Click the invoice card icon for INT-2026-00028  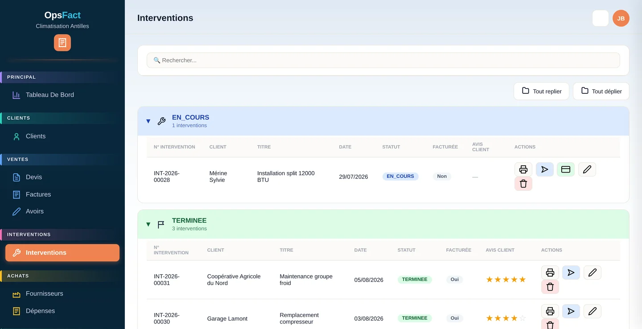[566, 169]
